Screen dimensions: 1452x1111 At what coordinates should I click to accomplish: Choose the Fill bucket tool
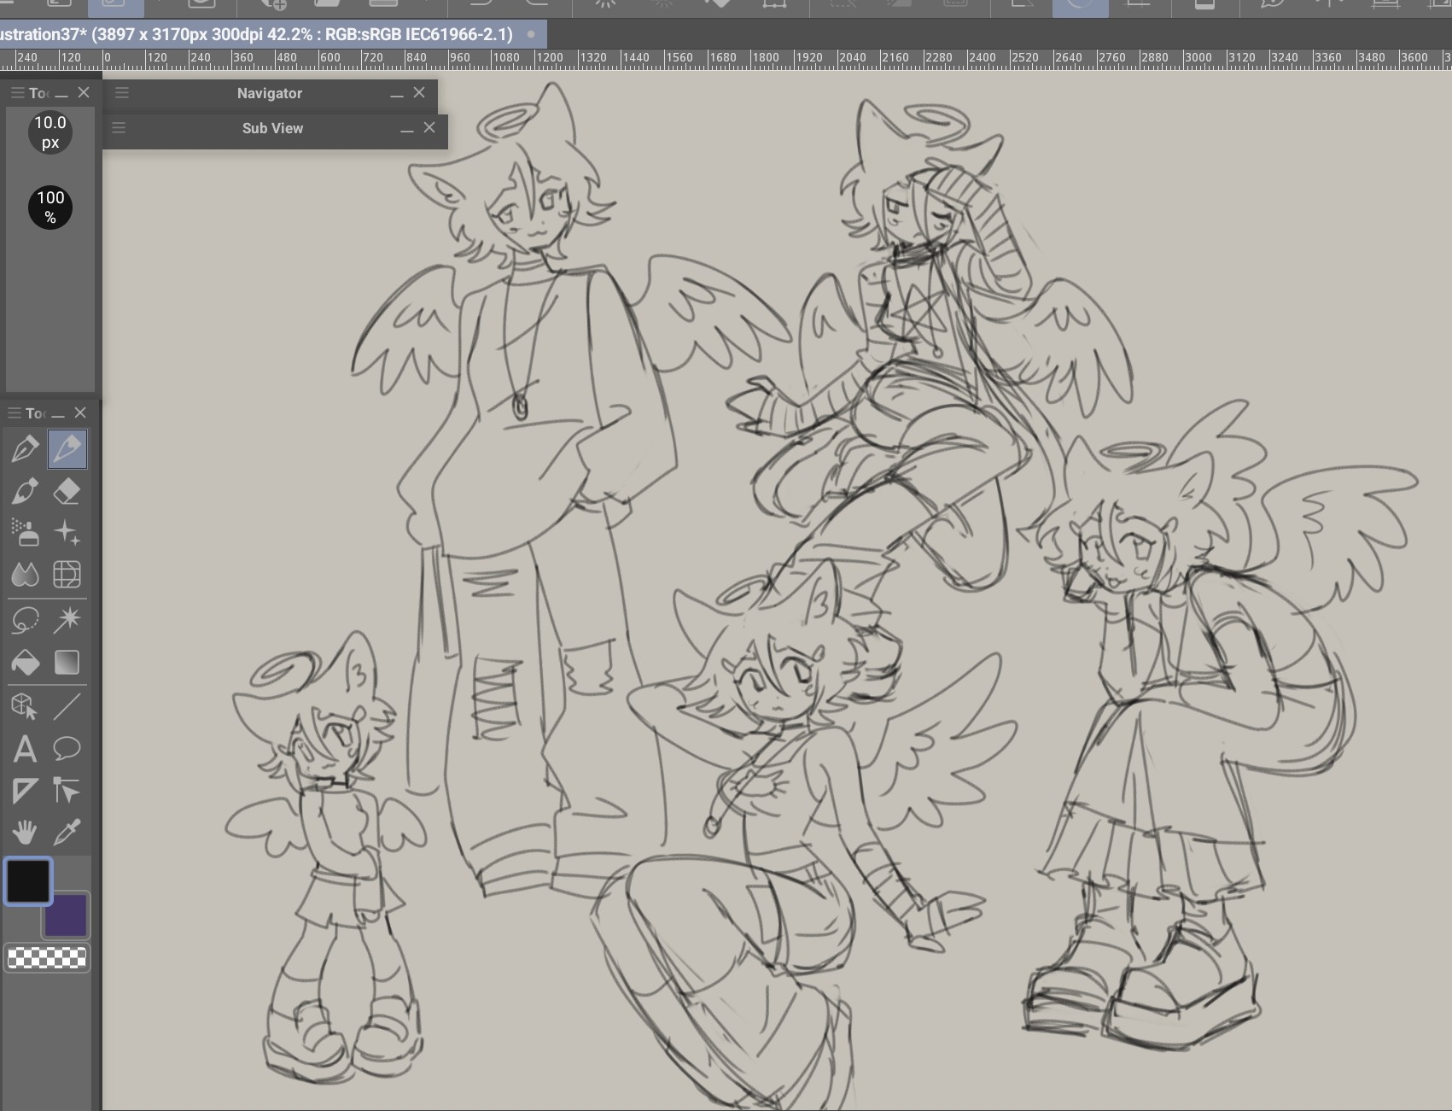tap(25, 663)
